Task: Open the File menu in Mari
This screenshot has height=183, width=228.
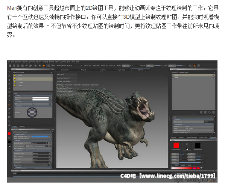Action: tap(9, 62)
